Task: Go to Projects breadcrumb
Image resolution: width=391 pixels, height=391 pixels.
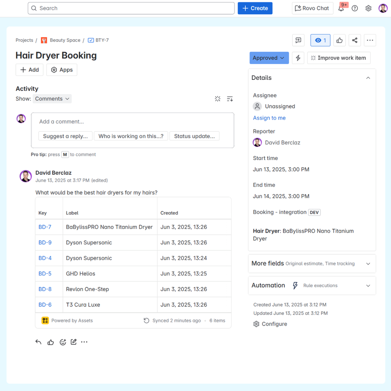Action: pos(24,40)
